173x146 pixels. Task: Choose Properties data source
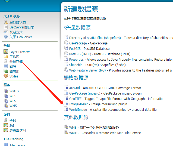point(77,59)
